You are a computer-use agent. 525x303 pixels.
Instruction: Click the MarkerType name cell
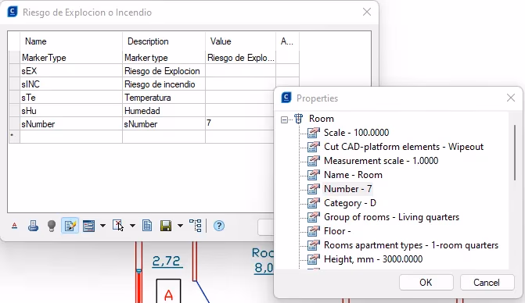coord(71,58)
